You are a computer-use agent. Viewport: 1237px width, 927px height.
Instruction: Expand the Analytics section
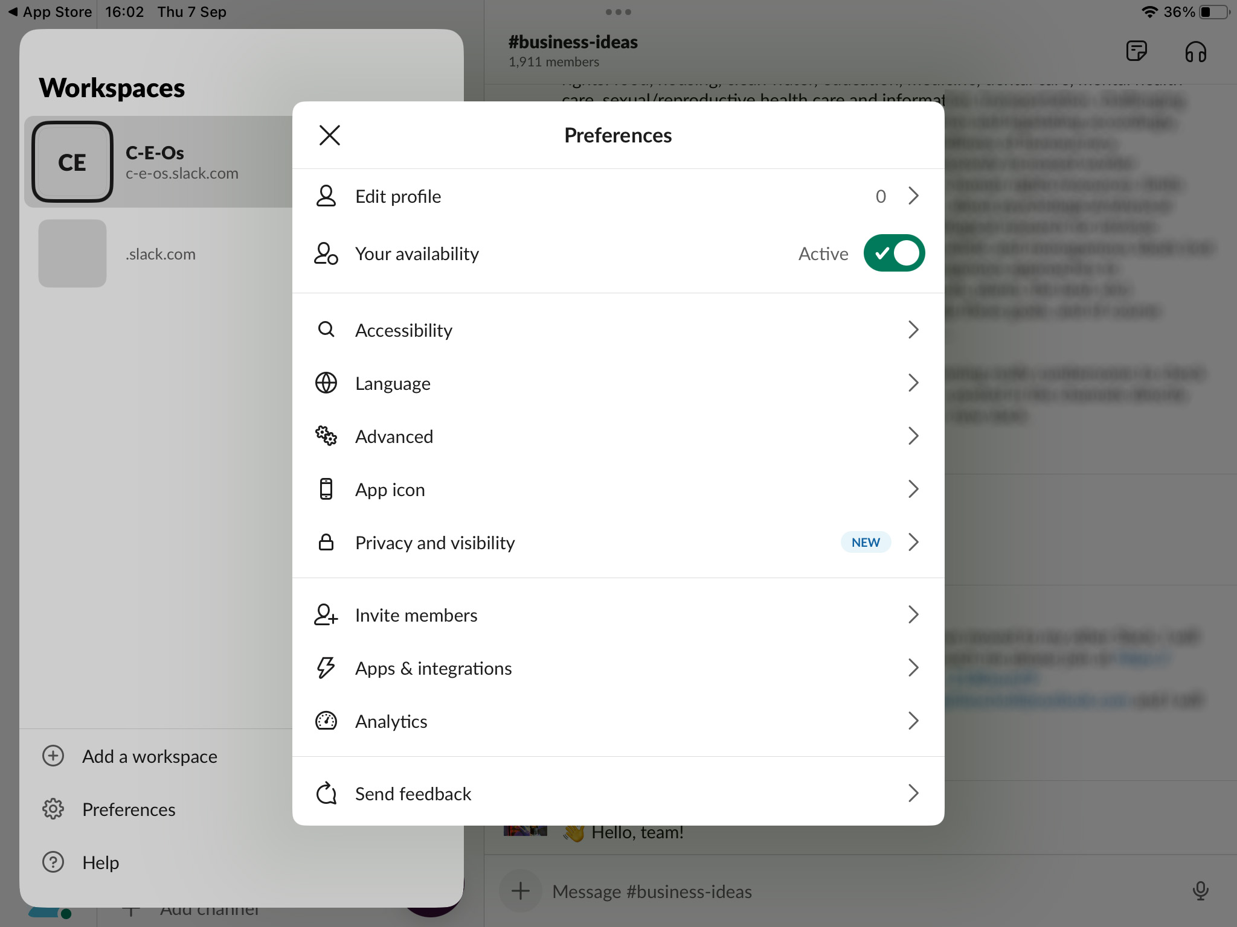(620, 721)
